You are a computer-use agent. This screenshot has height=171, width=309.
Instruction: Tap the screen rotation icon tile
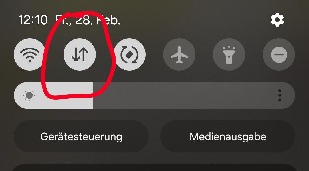[130, 55]
